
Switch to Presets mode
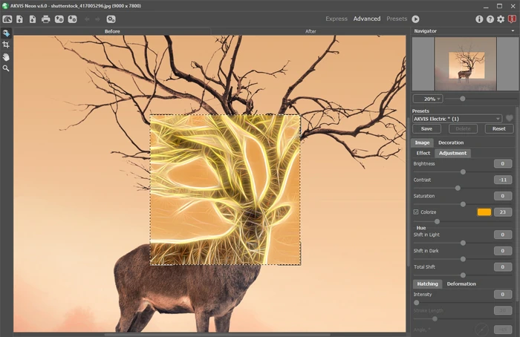(397, 19)
